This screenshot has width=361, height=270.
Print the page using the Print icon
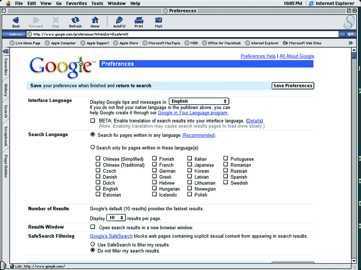[x=139, y=20]
